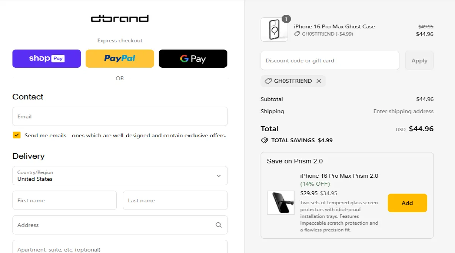Open the Country/Region dropdown
455x253 pixels.
click(120, 176)
